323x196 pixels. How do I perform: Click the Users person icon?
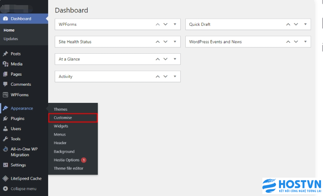[5, 129]
